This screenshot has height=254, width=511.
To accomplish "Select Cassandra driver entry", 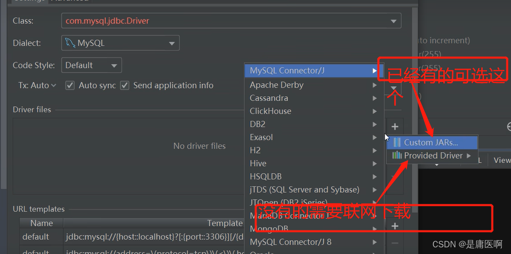I will click(314, 98).
